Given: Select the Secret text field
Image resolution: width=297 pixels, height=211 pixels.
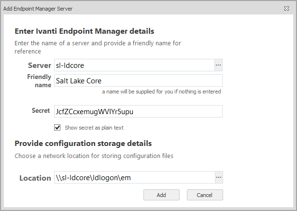Looking at the screenshot, I should pos(138,111).
